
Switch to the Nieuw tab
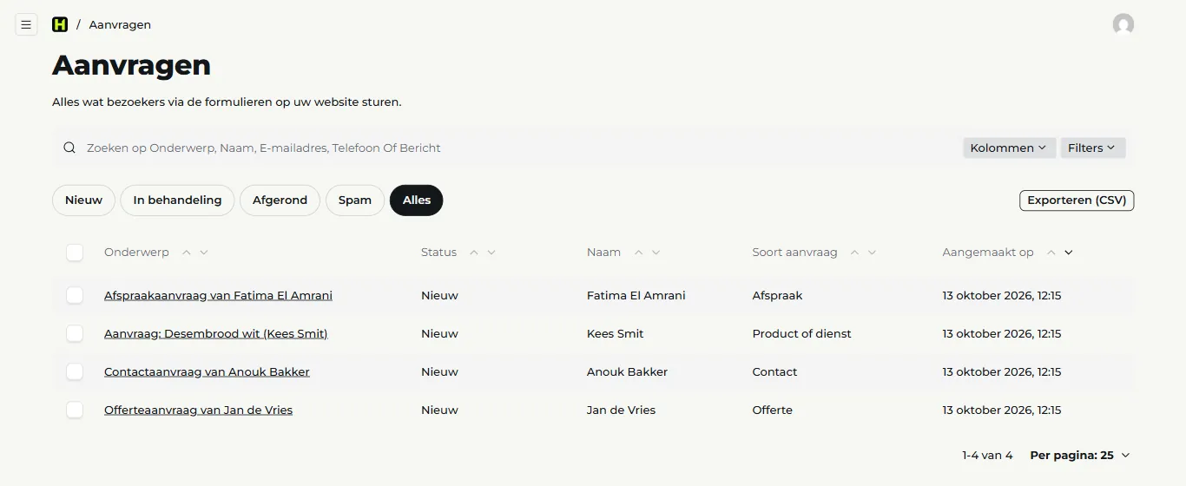pos(83,200)
